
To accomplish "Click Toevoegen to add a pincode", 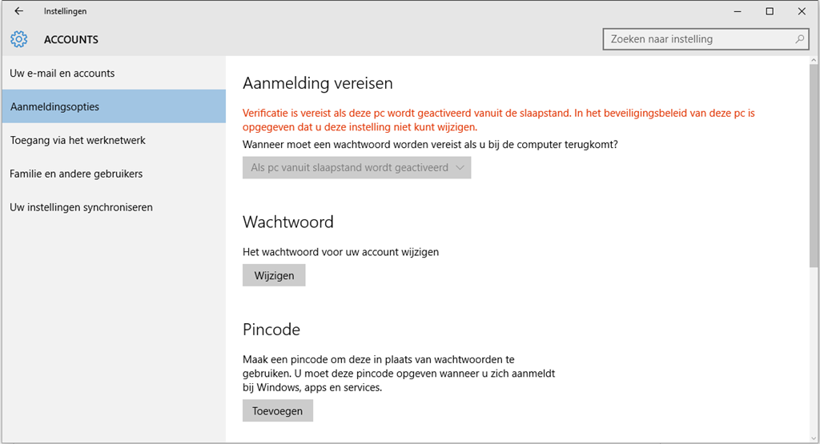I will [278, 410].
